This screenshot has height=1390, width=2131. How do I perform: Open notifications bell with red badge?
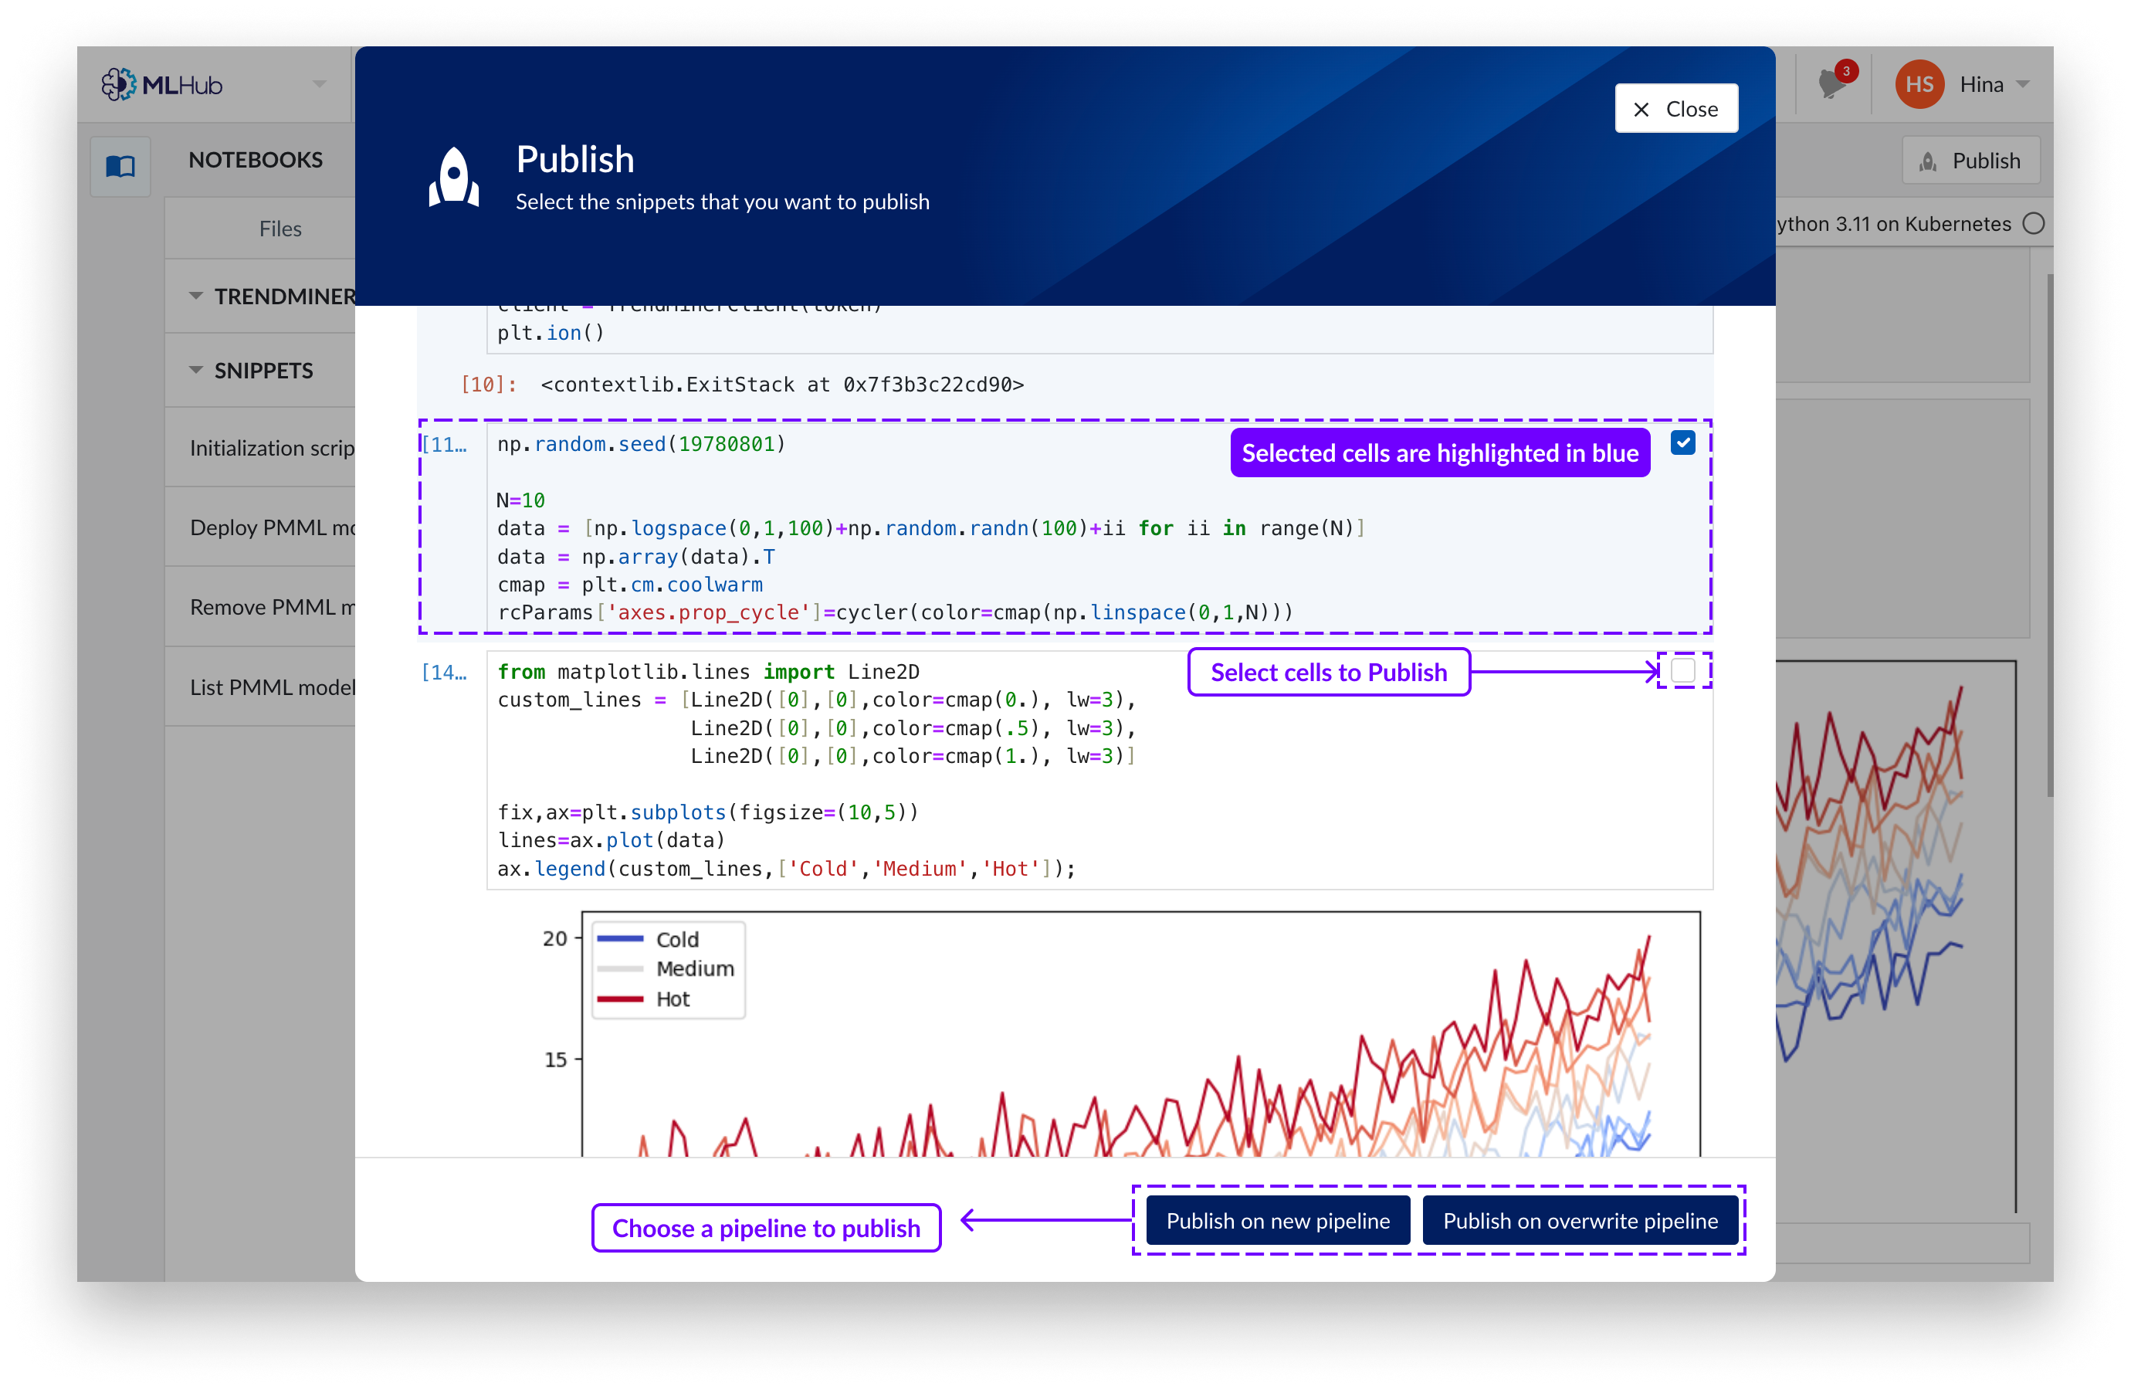point(1833,85)
